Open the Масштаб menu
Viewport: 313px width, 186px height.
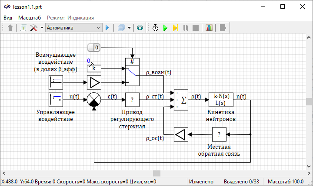point(30,18)
